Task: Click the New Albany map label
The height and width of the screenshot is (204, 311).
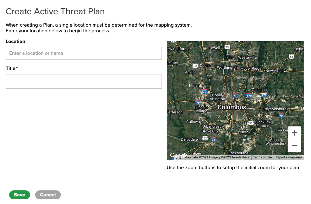Action: pos(275,71)
